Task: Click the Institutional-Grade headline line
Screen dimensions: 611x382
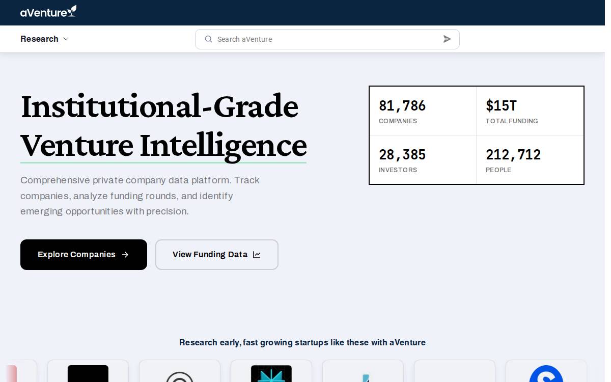Action: [x=159, y=106]
